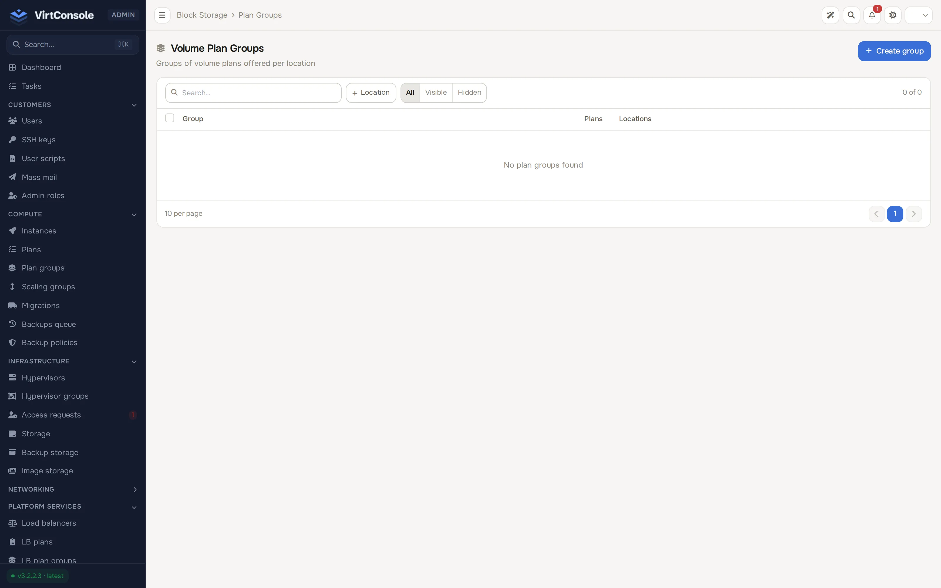Open Tasks in the sidebar
Viewport: 941px width, 588px height.
[x=73, y=86]
